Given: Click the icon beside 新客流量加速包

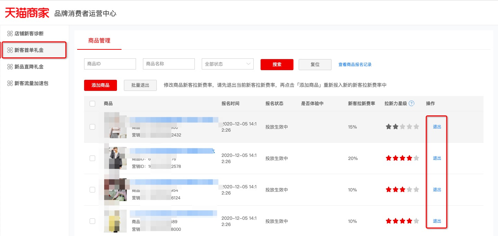Looking at the screenshot, I should [10, 83].
